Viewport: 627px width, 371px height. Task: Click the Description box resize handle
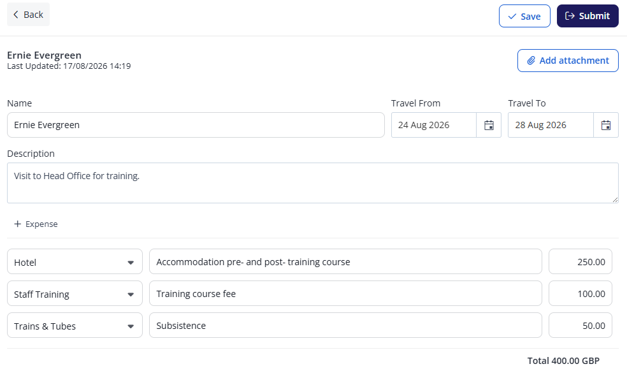click(x=615, y=200)
